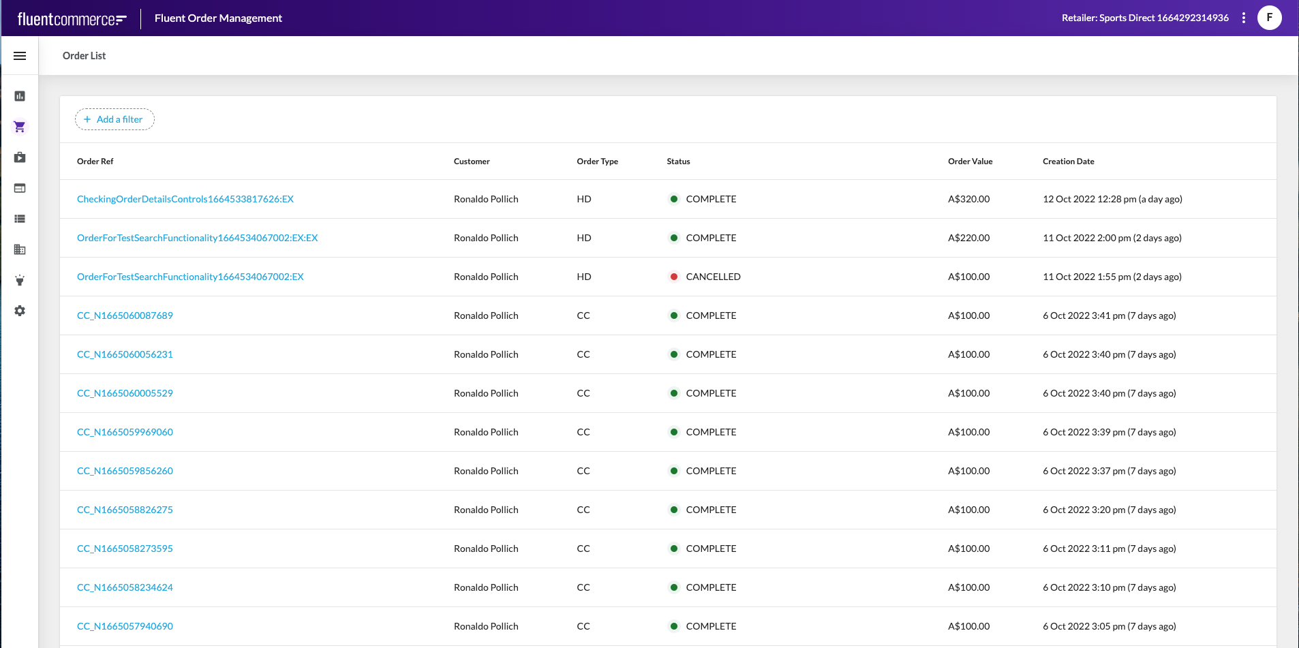Open the cancelled order OrderForTestSearchFunctionality1664534067002:EX

point(190,277)
